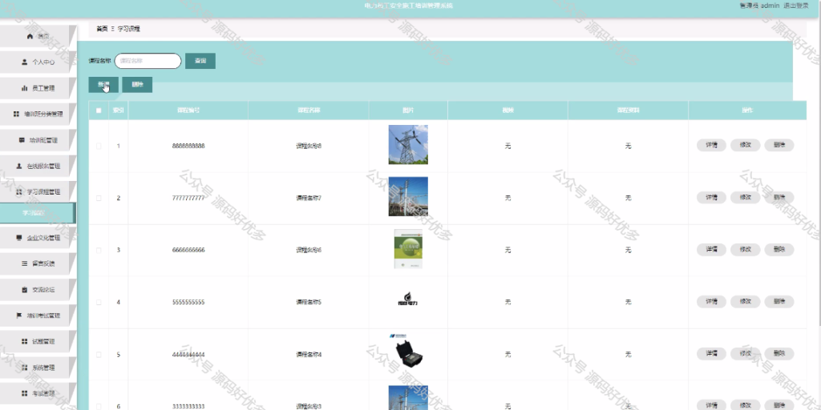Click 修改 for course 8888888888
Image resolution: width=821 pixels, height=410 pixels.
(745, 146)
